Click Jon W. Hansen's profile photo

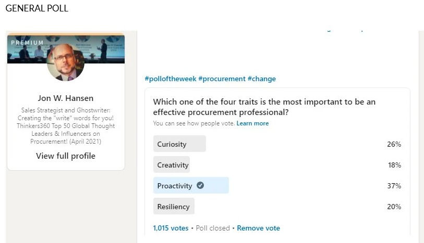pos(66,62)
